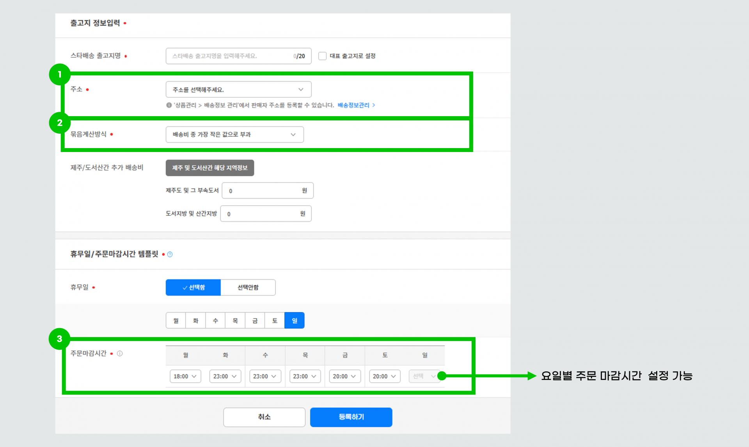
Task: Click the info icon next to 주문마감시간
Action: coord(120,353)
